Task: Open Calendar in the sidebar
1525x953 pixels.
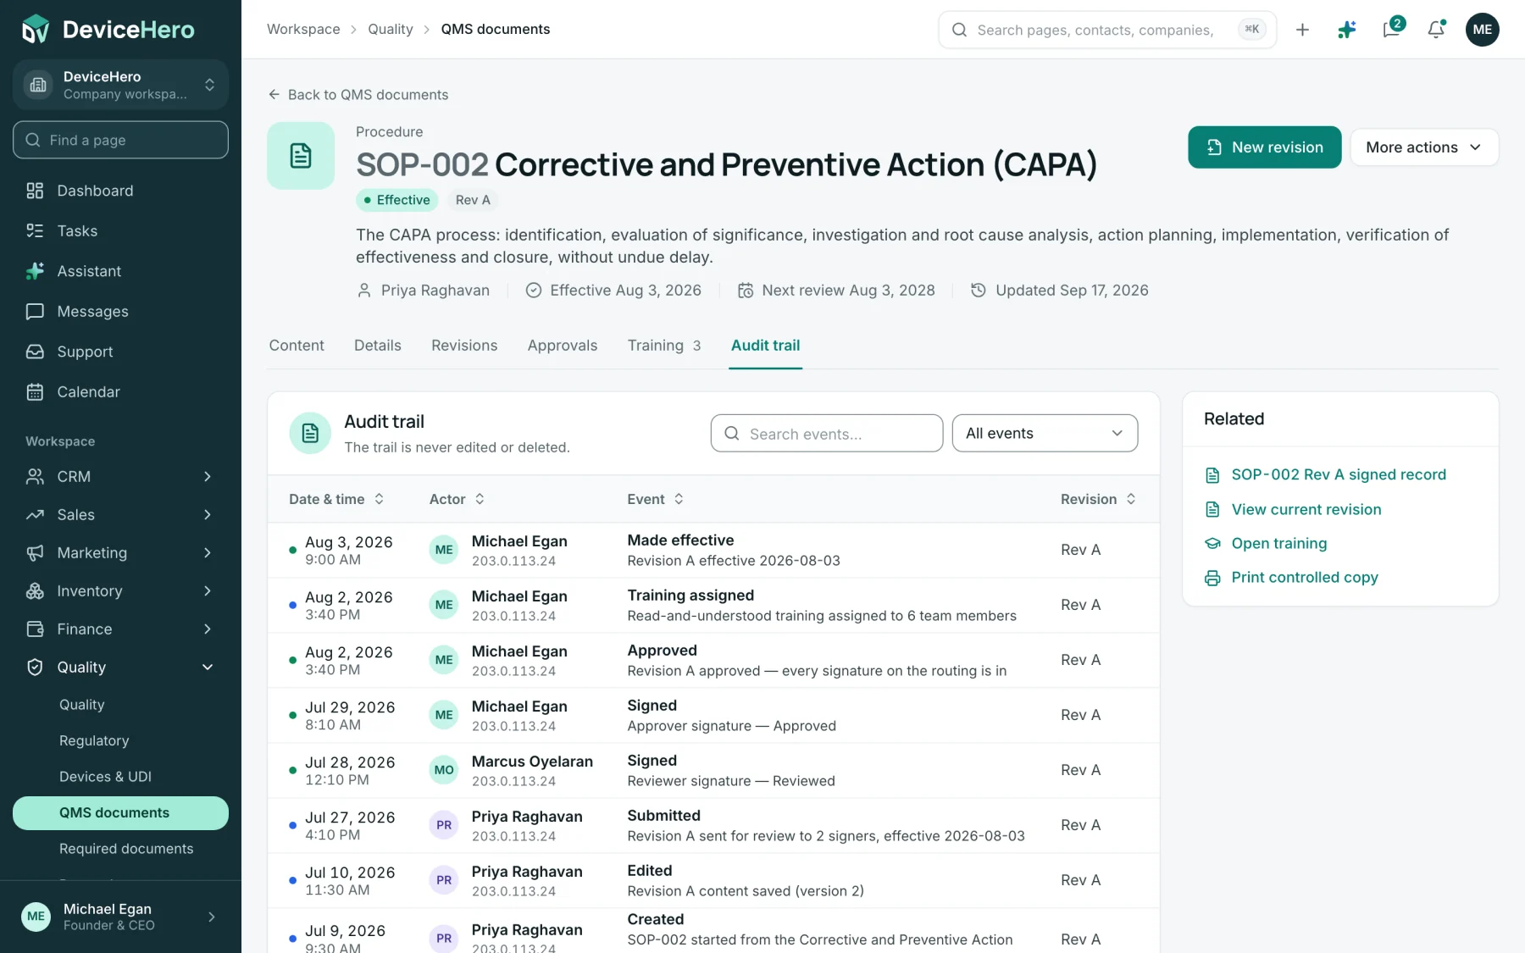Action: click(x=120, y=391)
